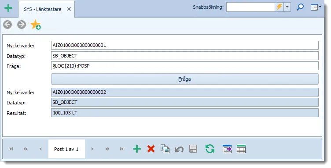Go back with the left arrow button
Viewport: 331px width, 168px height.
7,25
